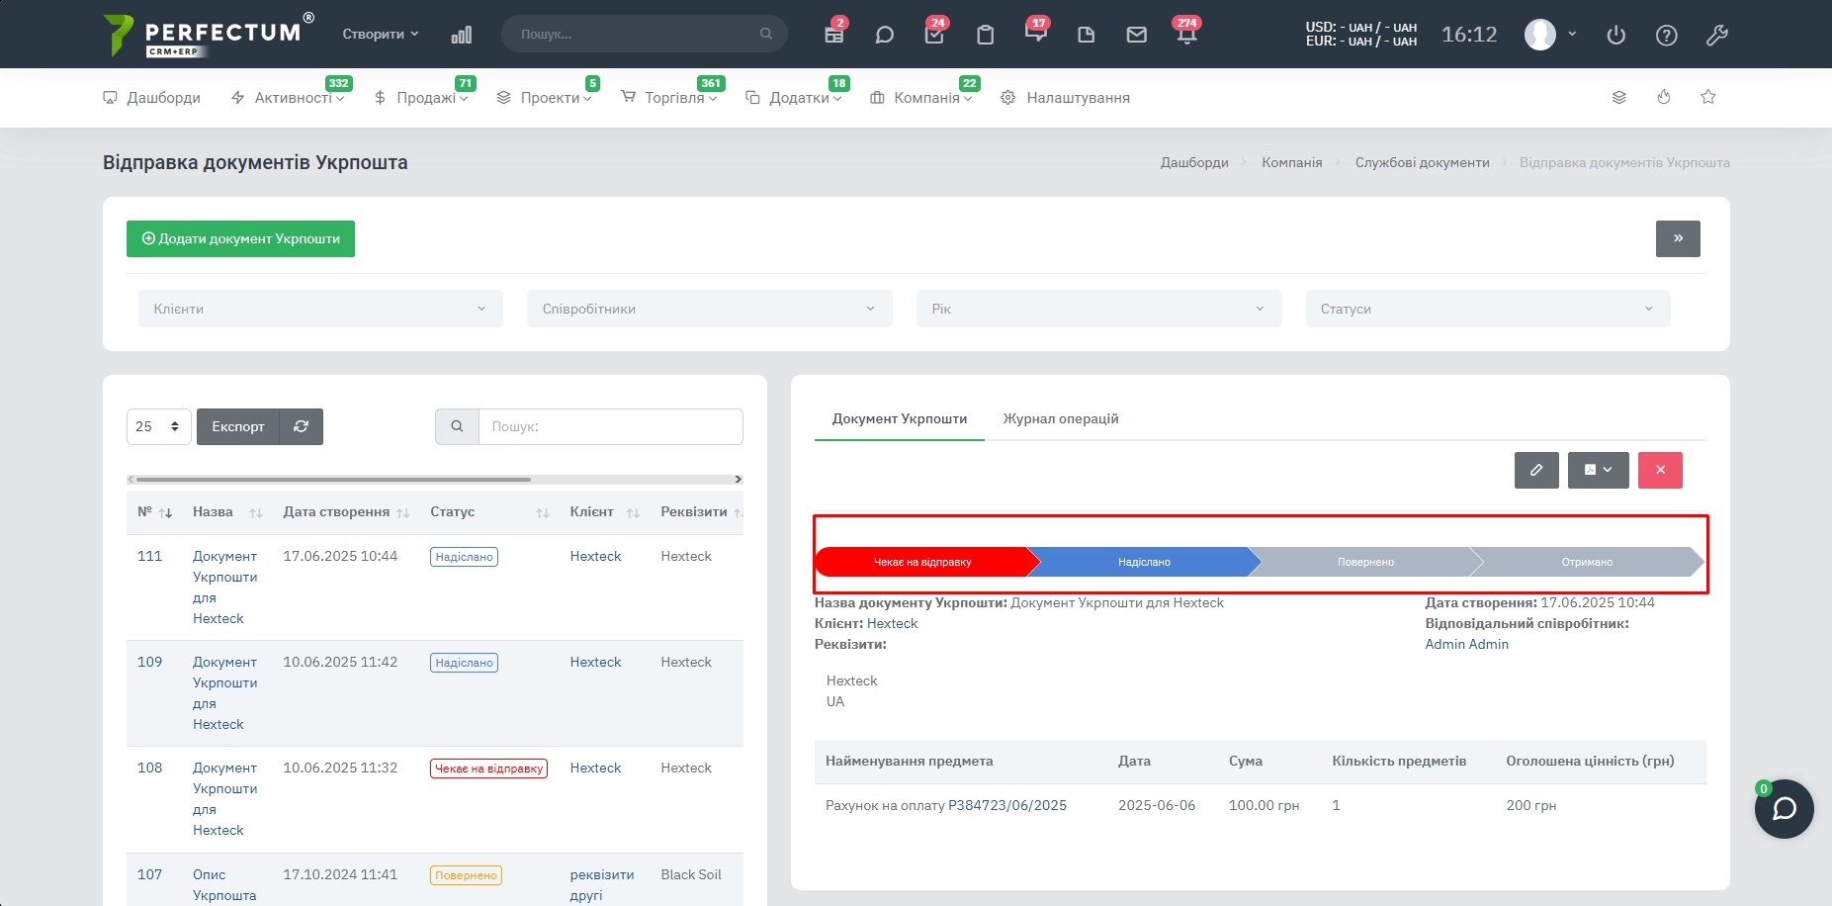Open the chat bubble icon in header

[885, 35]
